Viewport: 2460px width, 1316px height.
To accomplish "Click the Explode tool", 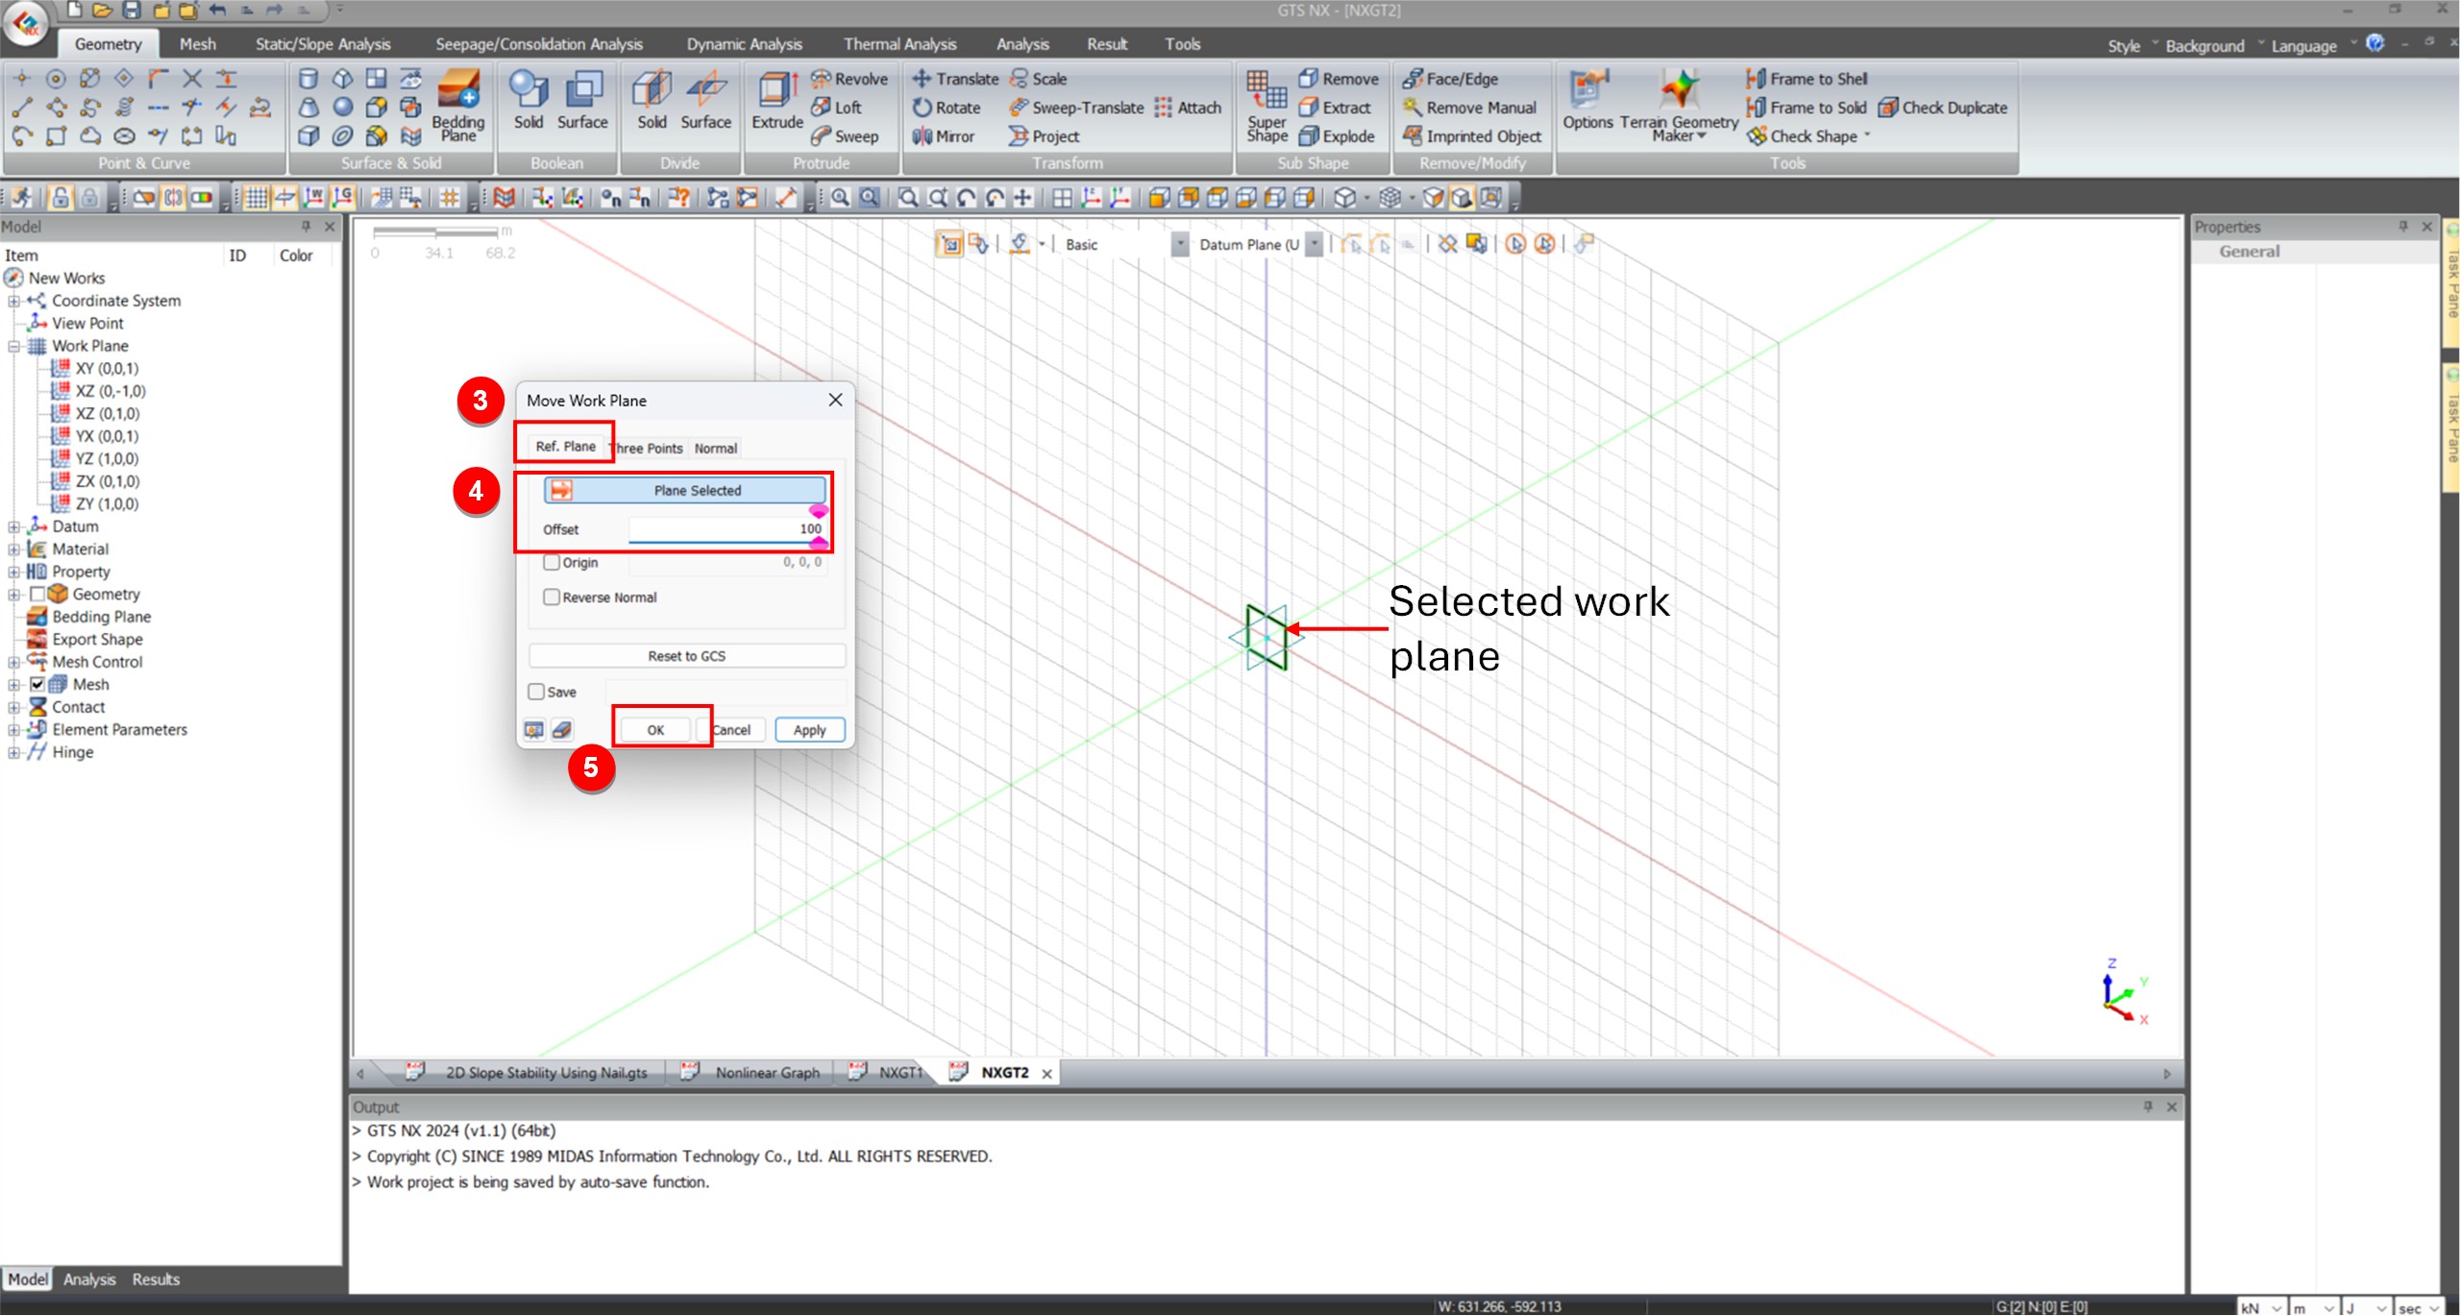I will (1337, 136).
